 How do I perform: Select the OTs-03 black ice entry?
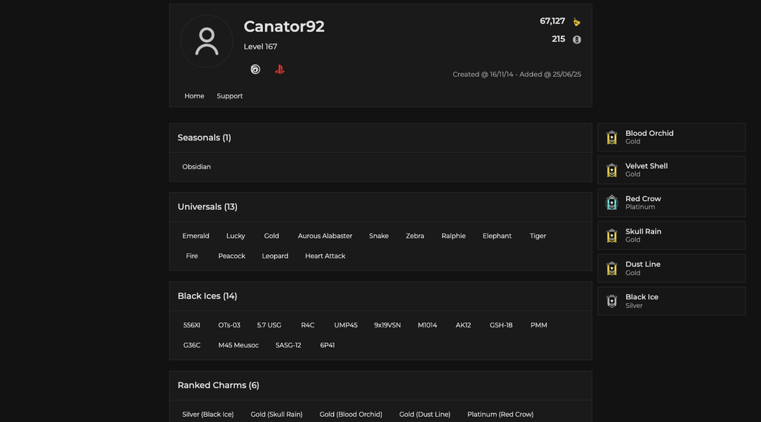tap(229, 325)
